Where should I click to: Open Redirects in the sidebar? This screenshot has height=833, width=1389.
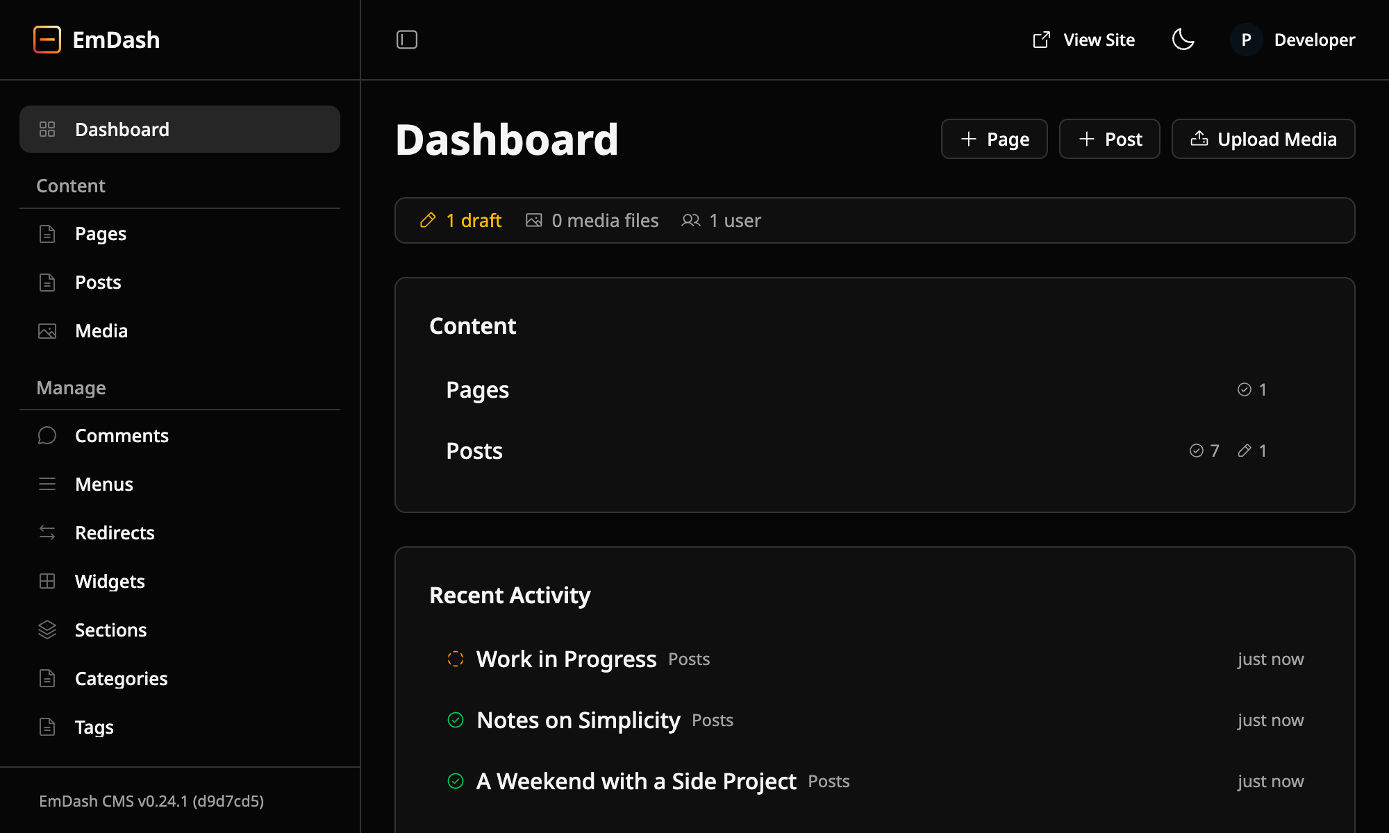click(180, 532)
